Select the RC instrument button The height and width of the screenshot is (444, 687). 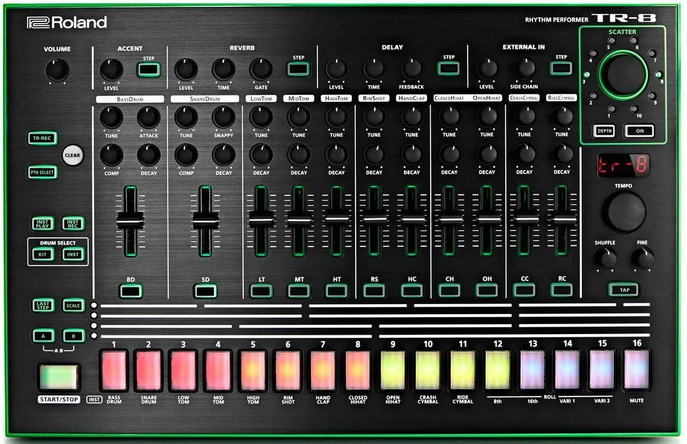(x=562, y=289)
